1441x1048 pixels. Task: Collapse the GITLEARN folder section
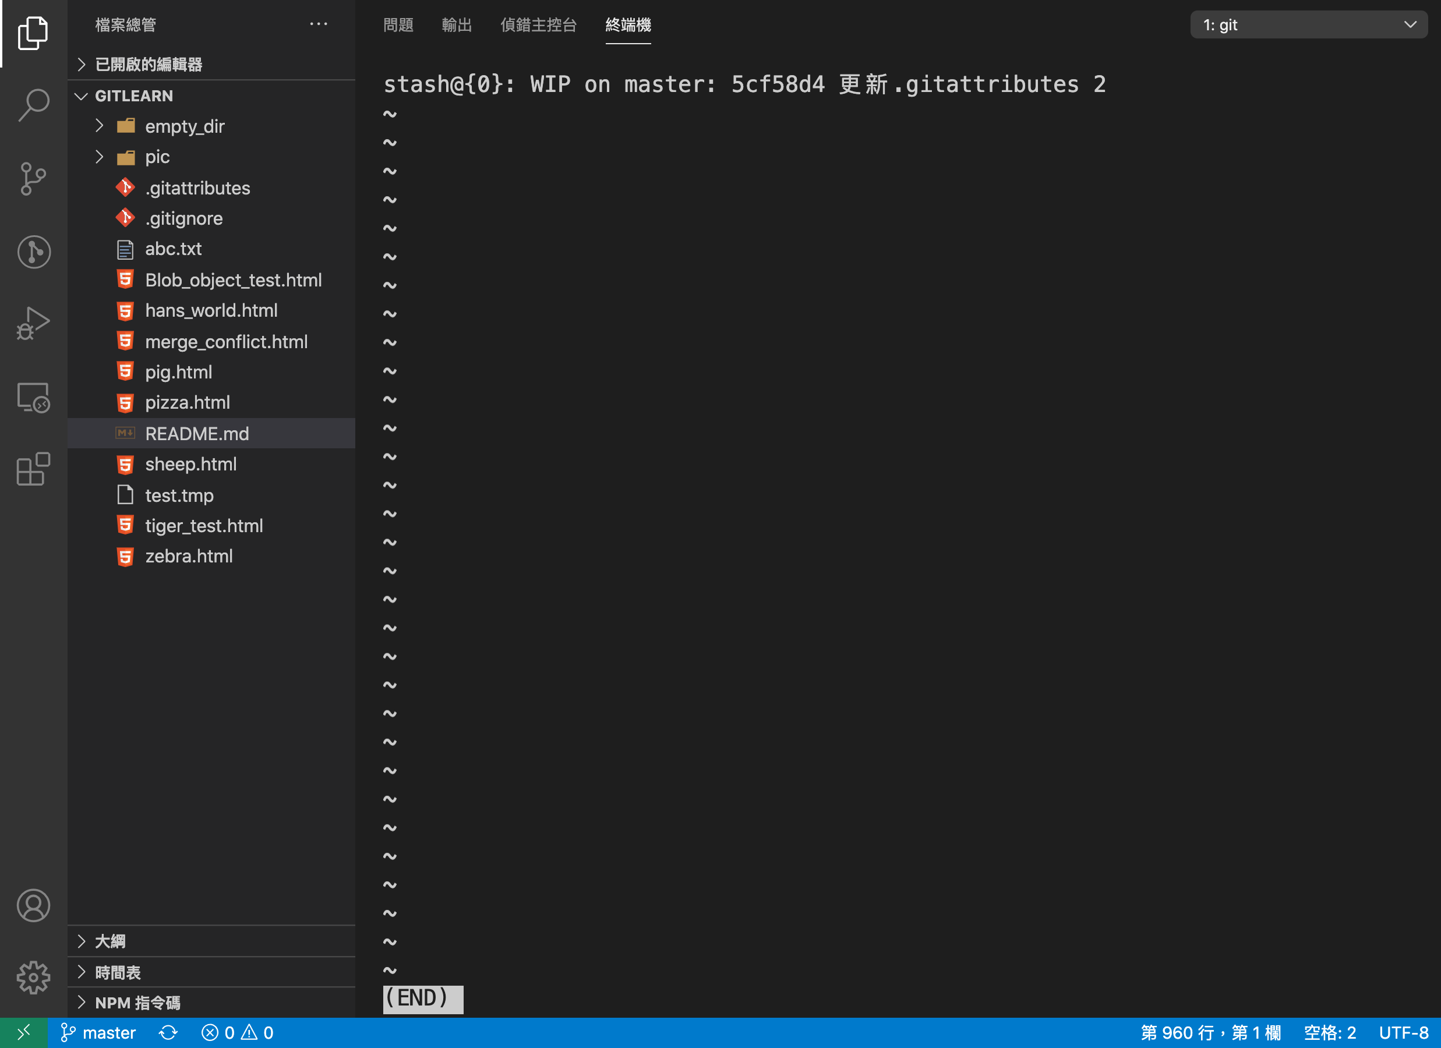[x=211, y=96]
